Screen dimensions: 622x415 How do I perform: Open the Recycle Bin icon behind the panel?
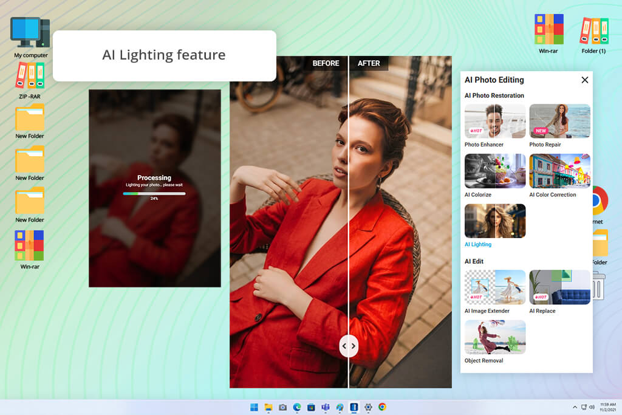pyautogui.click(x=599, y=286)
